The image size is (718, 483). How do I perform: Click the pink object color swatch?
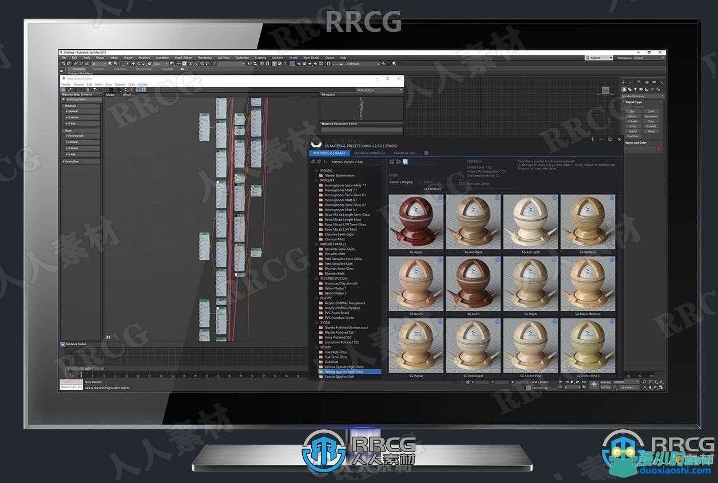coord(658,148)
